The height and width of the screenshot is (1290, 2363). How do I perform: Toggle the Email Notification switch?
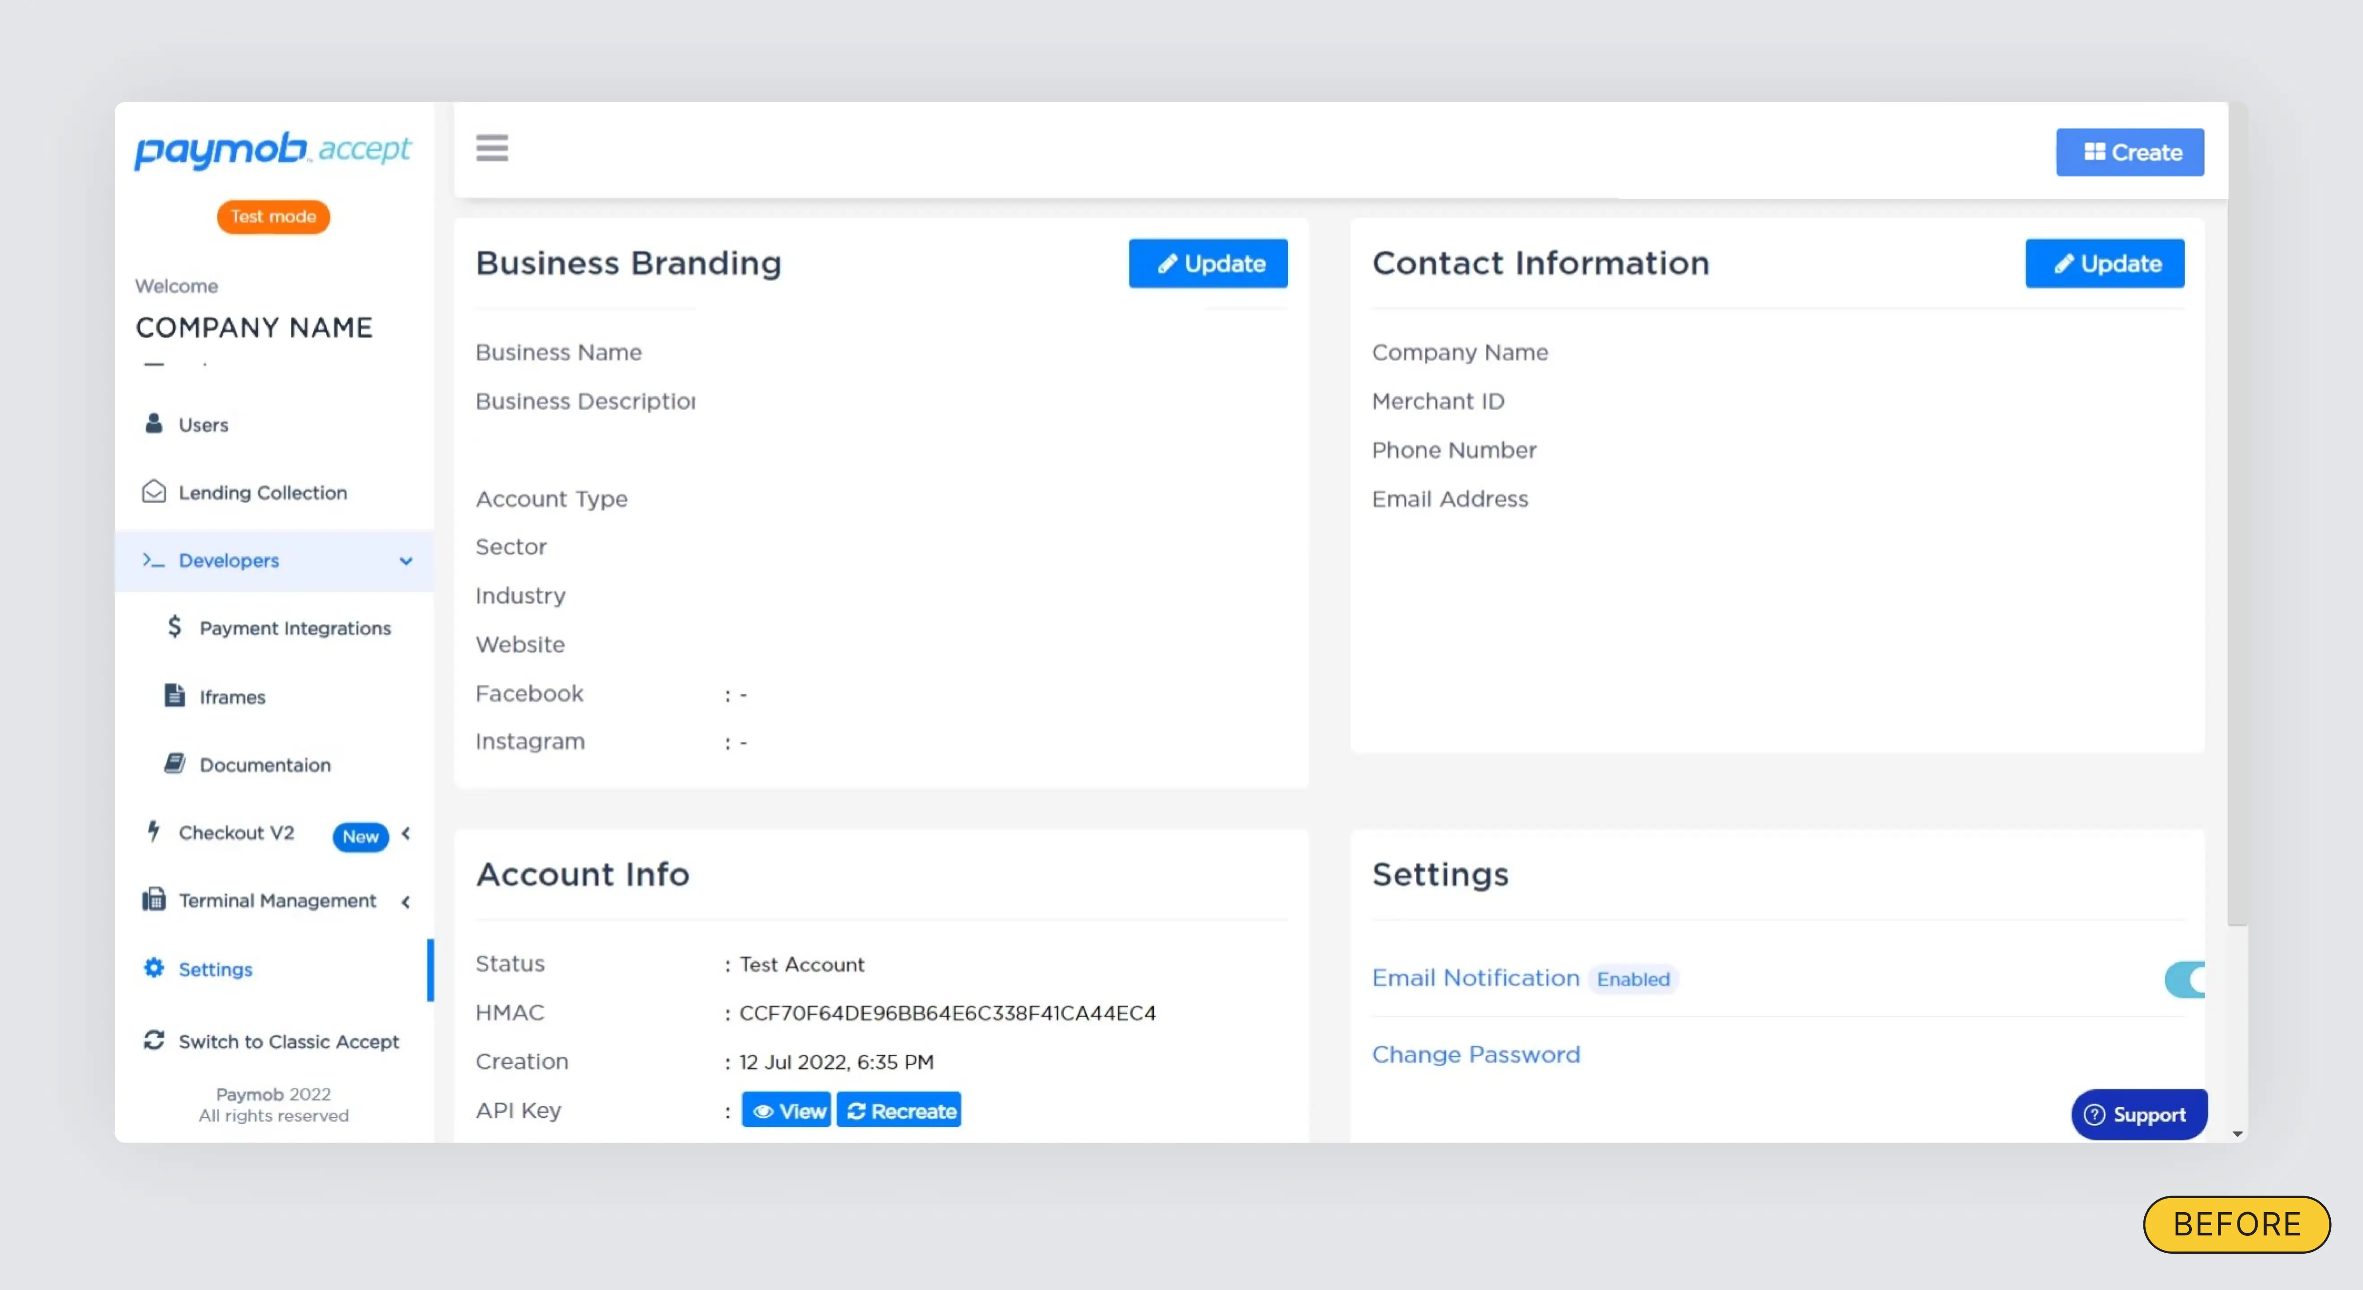(2185, 979)
